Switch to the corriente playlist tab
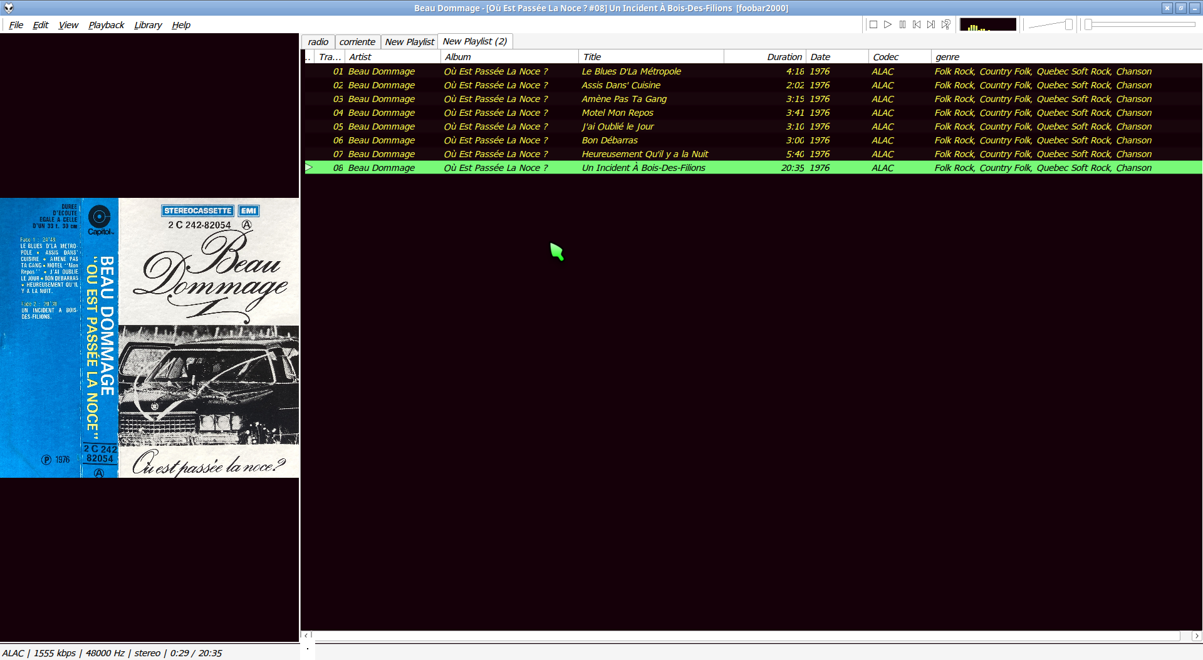 (x=357, y=42)
